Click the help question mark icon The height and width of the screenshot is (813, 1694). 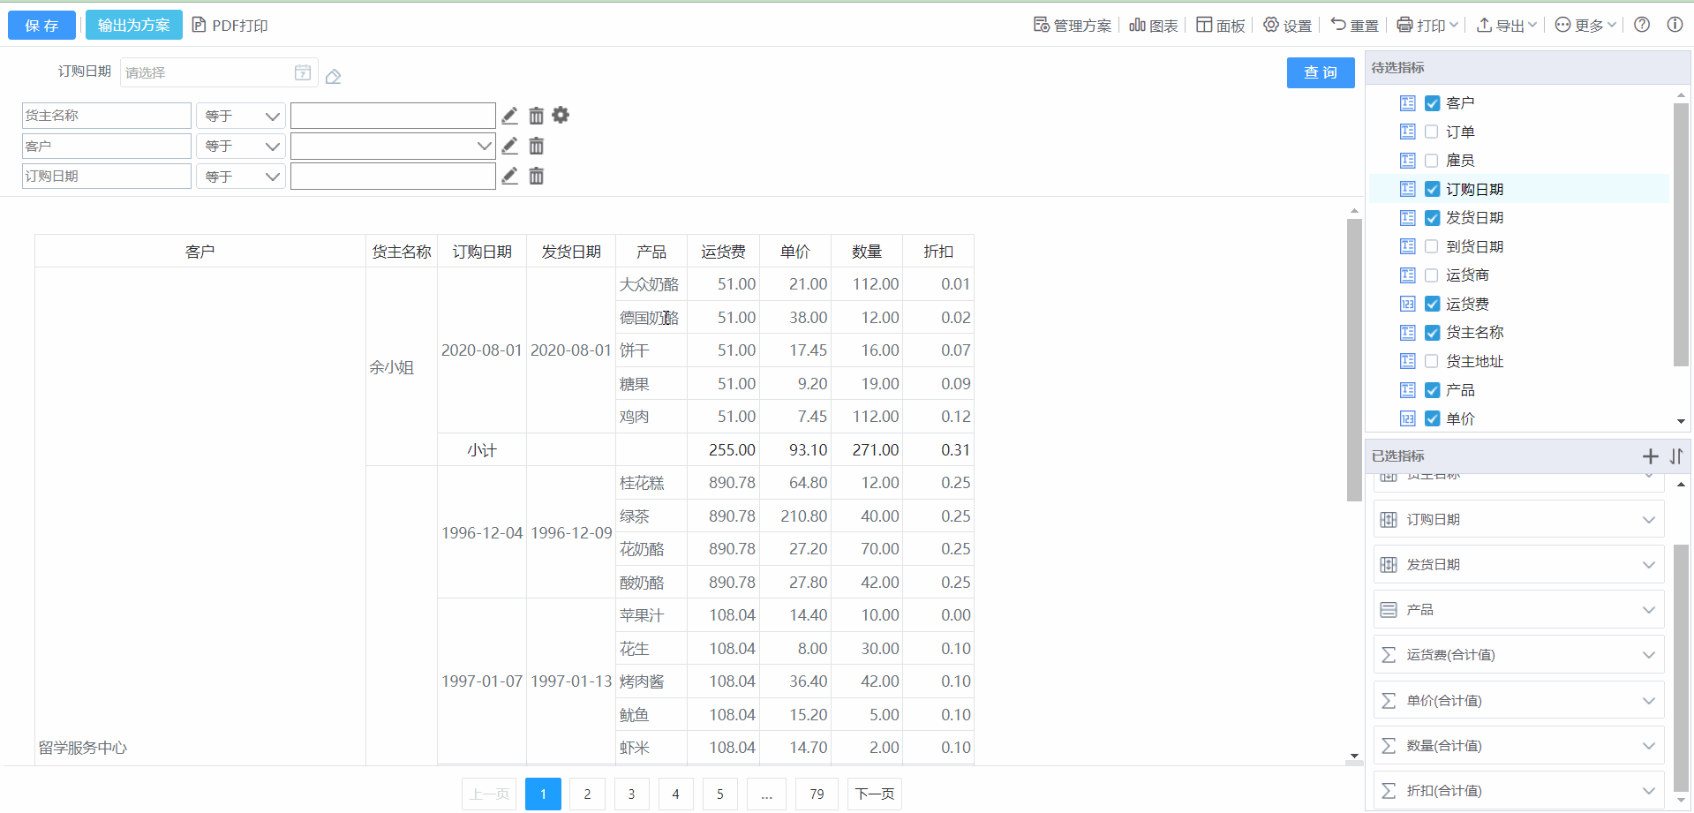pyautogui.click(x=1642, y=25)
